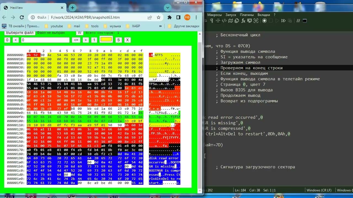Click the black console window toolbar icon
The width and height of the screenshot is (353, 198).
click(305, 21)
